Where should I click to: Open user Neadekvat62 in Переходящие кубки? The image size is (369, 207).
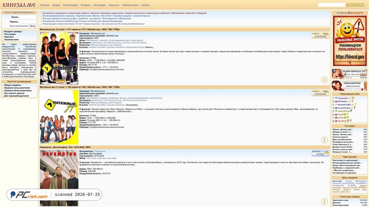pyautogui.click(x=344, y=105)
